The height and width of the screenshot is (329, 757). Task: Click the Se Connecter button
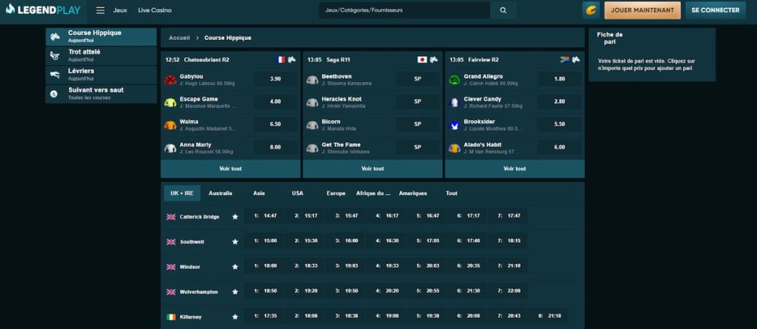click(x=716, y=10)
